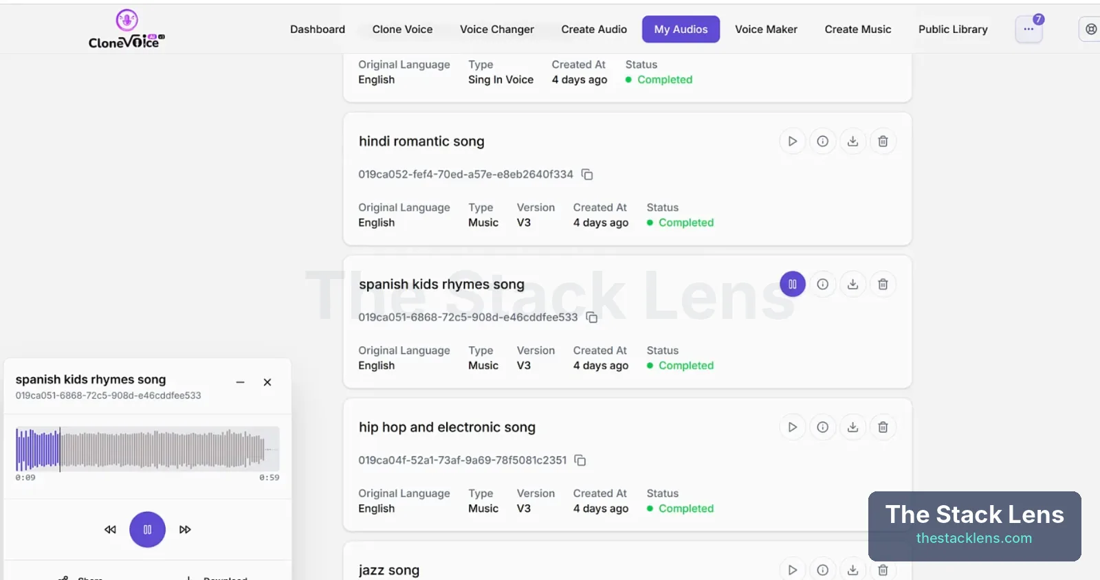The height and width of the screenshot is (580, 1100).
Task: Close the mini audio player
Action: pyautogui.click(x=267, y=382)
